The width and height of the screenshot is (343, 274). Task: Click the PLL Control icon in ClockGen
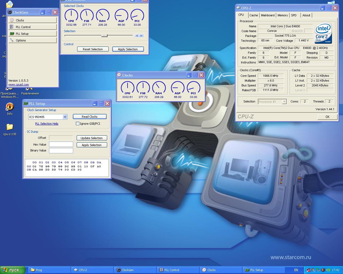coord(12,27)
